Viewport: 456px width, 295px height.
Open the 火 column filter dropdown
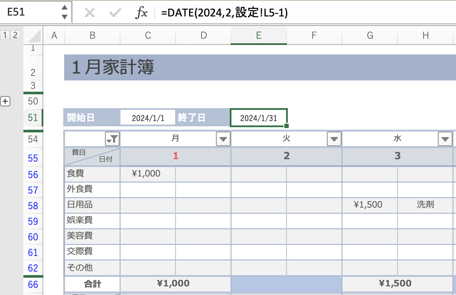tap(334, 139)
